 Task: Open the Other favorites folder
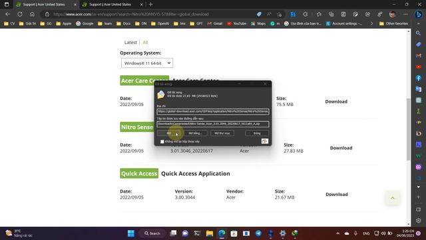pos(393,24)
